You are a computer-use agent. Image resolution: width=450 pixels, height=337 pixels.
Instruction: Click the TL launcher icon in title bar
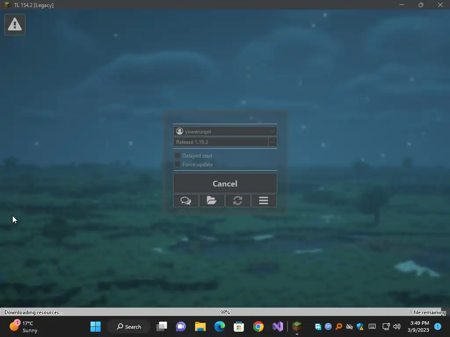point(7,5)
